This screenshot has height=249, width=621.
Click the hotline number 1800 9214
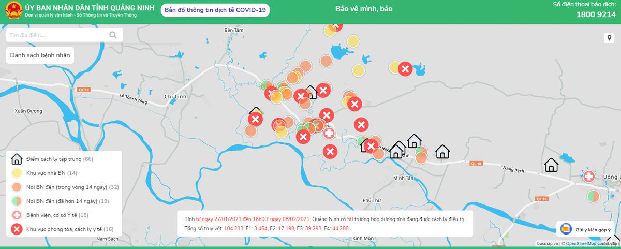(596, 14)
